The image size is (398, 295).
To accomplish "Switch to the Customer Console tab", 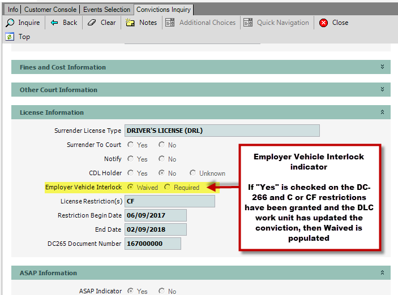I will pos(51,10).
